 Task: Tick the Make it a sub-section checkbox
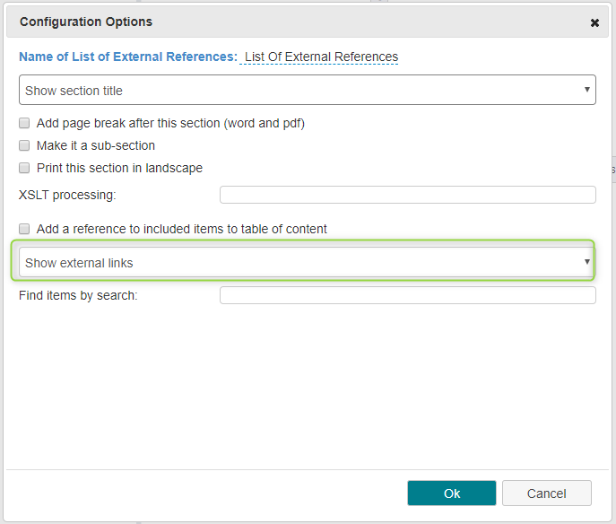coord(24,146)
